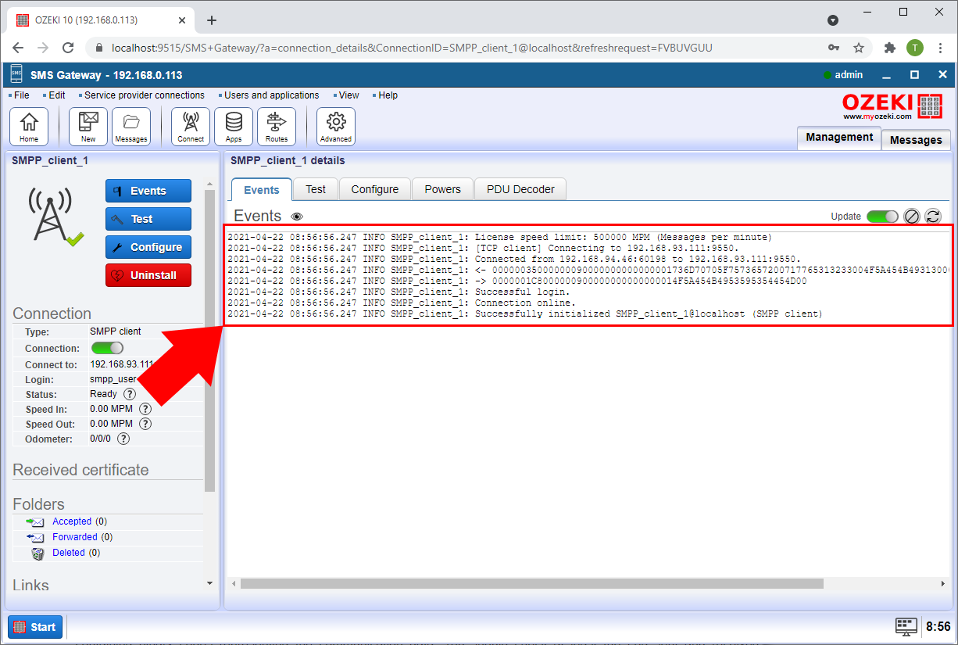Click the left panel scroll up arrow
Screen dimensions: 958x645
pyautogui.click(x=209, y=185)
